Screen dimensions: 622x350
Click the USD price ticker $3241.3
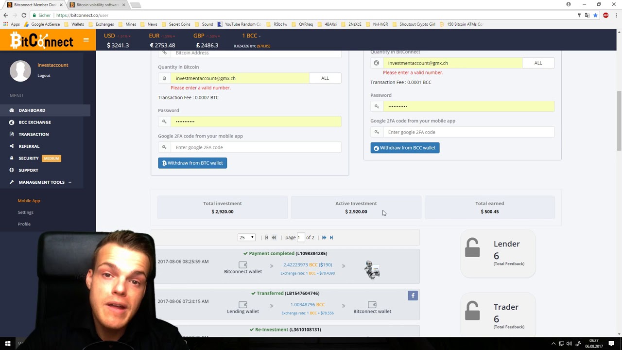(x=118, y=45)
